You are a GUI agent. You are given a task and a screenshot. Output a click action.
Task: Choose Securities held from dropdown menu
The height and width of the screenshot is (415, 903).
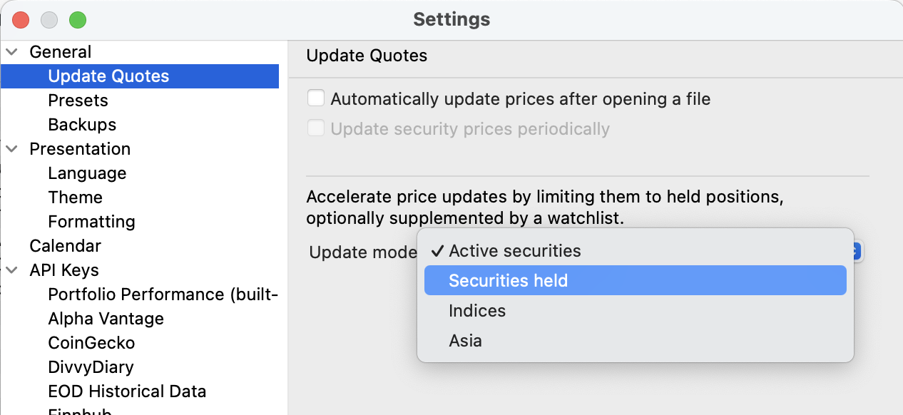[508, 280]
